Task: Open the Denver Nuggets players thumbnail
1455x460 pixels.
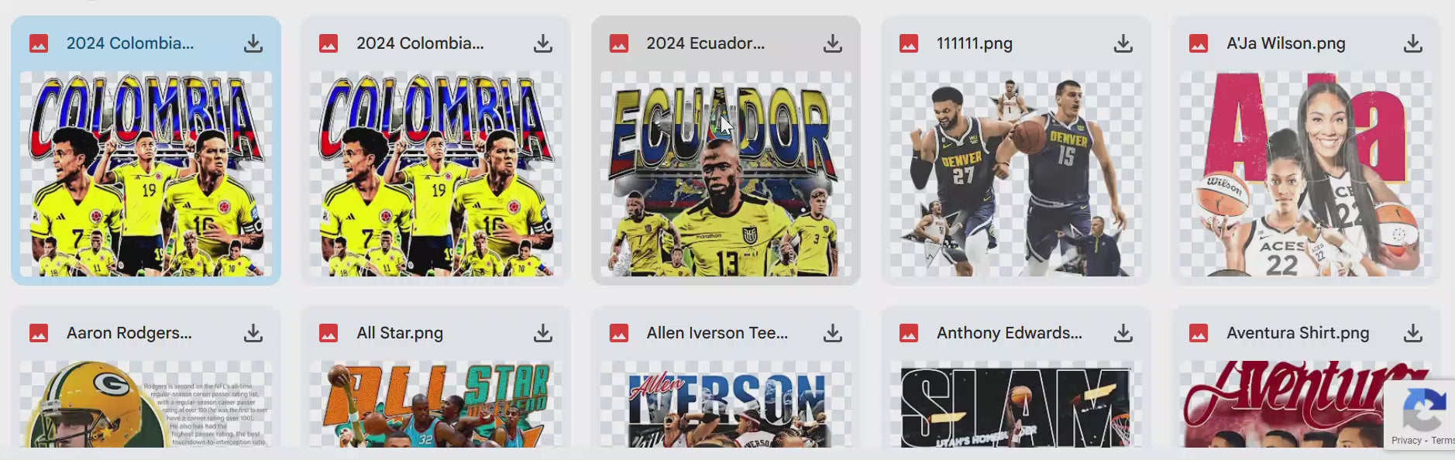Action: (x=1016, y=174)
